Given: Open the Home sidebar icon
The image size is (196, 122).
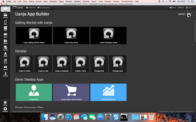Looking at the screenshot, I should (x=5, y=9).
